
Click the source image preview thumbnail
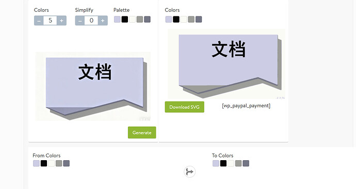(x=93, y=87)
